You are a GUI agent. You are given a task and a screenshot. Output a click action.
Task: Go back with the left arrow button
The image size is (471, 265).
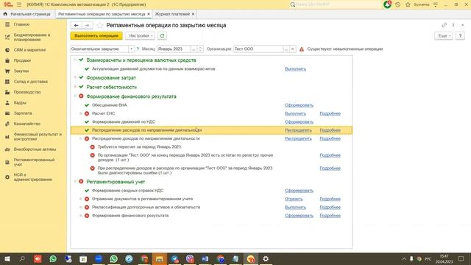tap(77, 26)
